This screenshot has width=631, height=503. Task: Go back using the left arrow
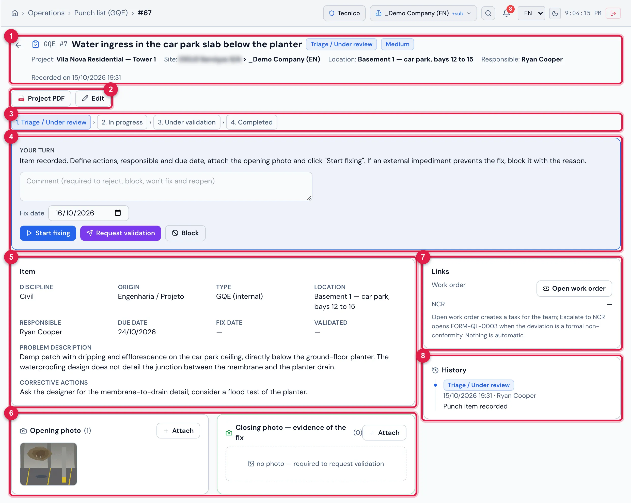coord(18,45)
